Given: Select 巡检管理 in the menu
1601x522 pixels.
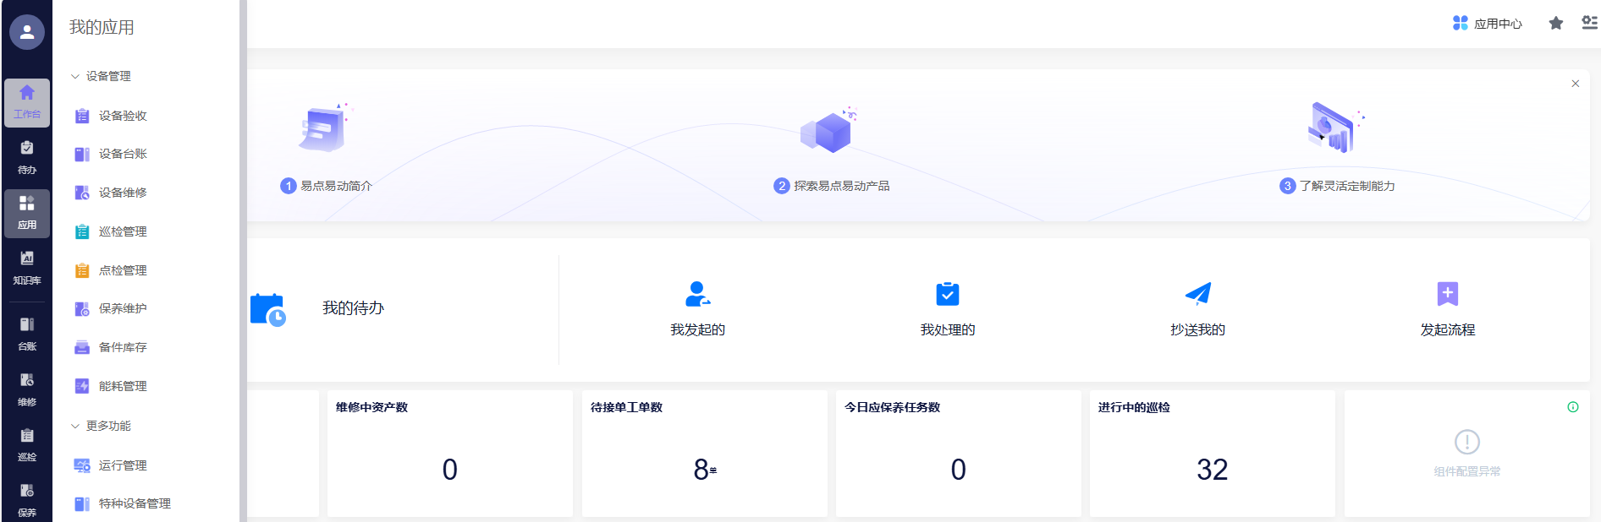Looking at the screenshot, I should 123,231.
